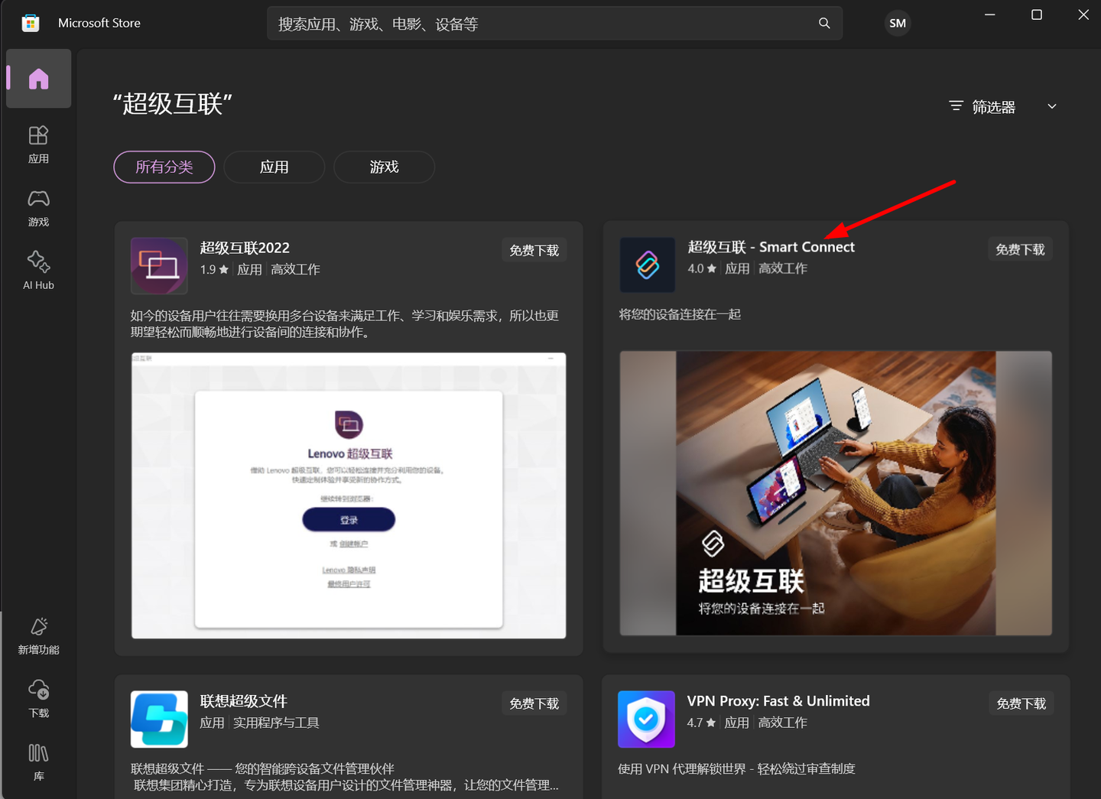Click the 将您的设备连接在一起 description text
Image resolution: width=1101 pixels, height=799 pixels.
[x=680, y=314]
